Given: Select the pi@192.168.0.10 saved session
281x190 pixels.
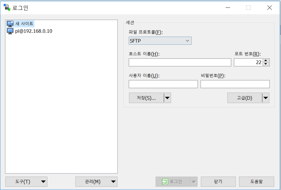Looking at the screenshot, I should (x=33, y=31).
